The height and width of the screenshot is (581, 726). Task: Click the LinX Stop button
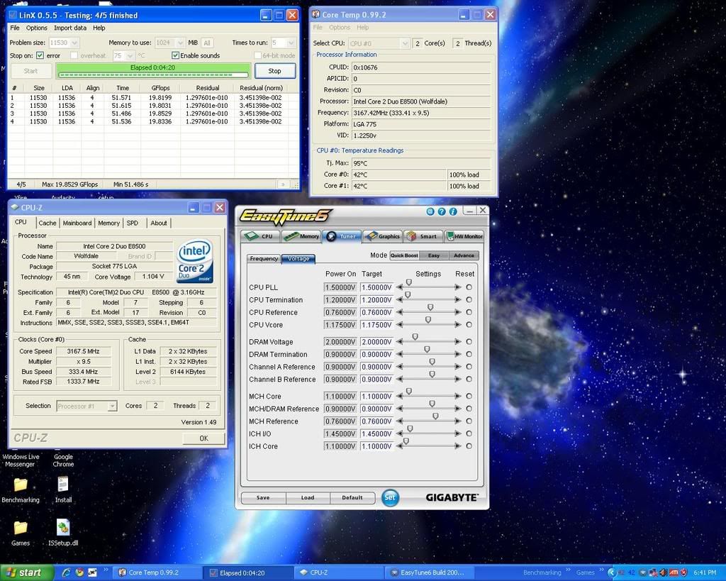click(x=274, y=71)
